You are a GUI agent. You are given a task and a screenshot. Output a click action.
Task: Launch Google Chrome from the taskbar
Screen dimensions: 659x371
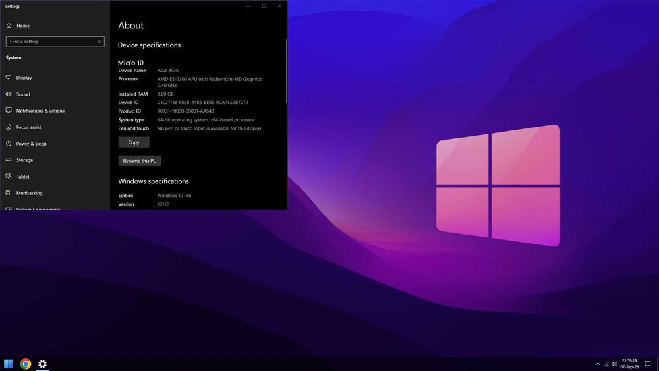point(26,364)
